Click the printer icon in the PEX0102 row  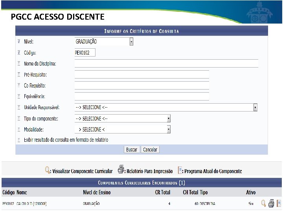271,203
